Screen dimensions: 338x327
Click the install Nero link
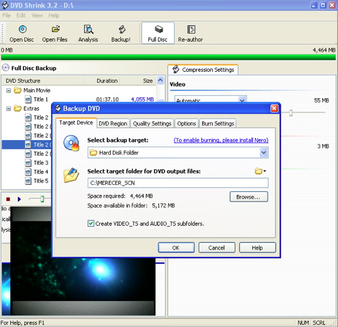(221, 140)
